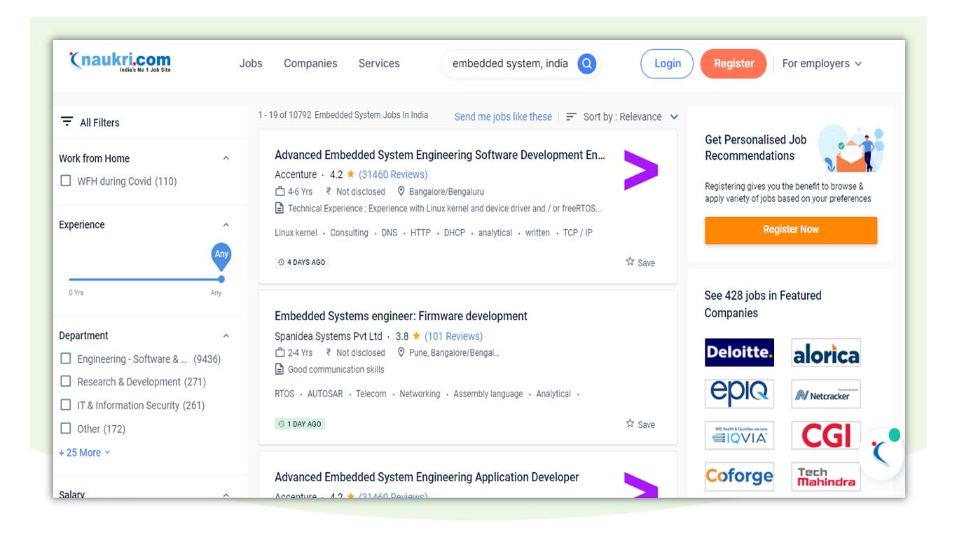957x538 pixels.
Task: Click location pin beside Bangalore/Bengaluru
Action: click(401, 191)
